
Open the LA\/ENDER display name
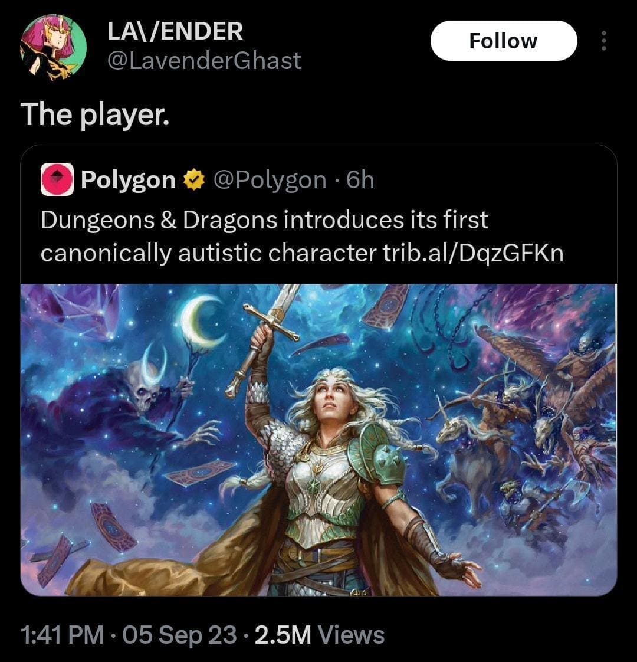click(x=175, y=31)
